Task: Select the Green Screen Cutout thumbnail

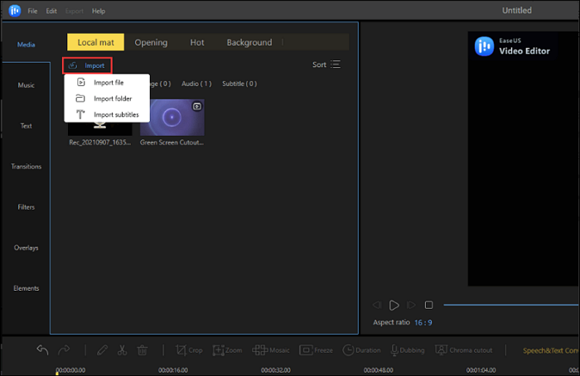Action: click(172, 118)
